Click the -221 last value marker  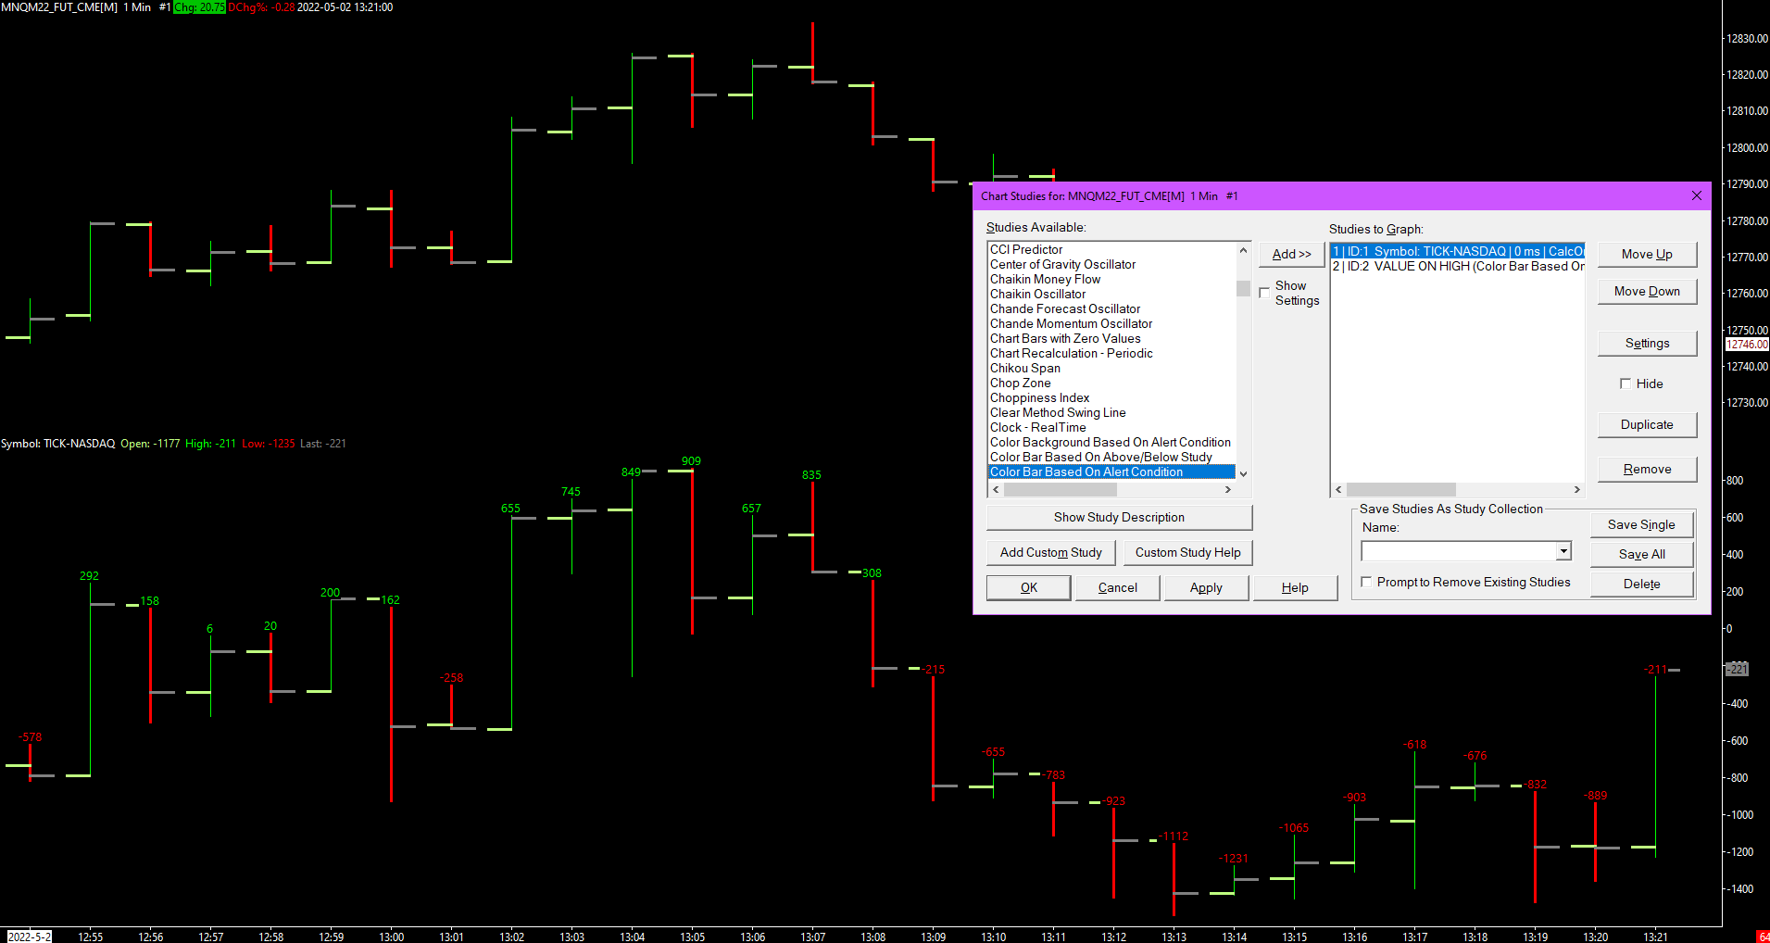[x=1737, y=669]
